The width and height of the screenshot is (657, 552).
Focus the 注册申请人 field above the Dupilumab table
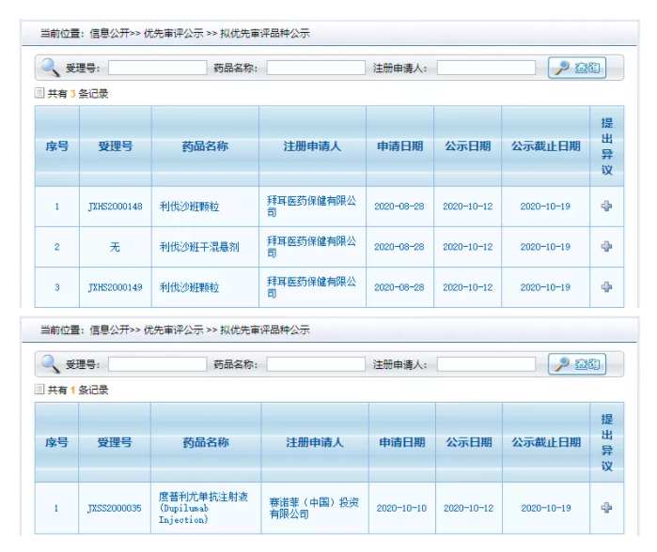485,364
